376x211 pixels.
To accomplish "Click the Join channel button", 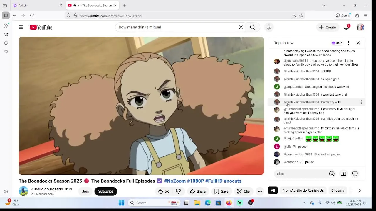I will point(85,191).
